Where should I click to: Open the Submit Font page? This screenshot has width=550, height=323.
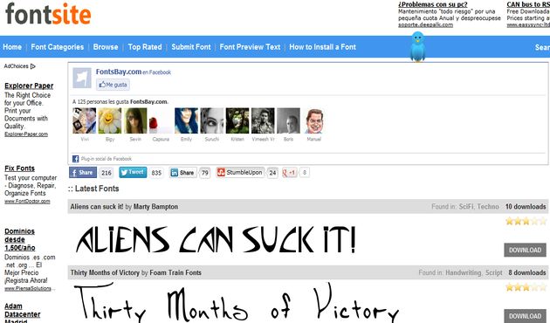191,47
